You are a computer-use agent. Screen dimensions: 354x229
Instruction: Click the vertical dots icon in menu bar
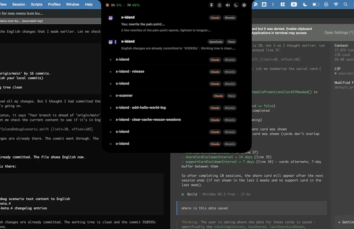point(273,4)
